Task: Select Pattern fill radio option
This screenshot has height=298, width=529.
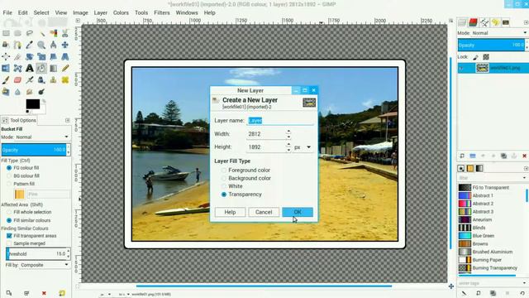Action: (21, 184)
